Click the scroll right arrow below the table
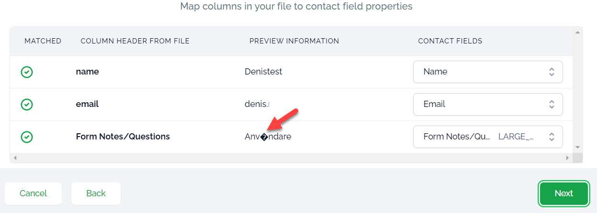This screenshot has height=213, width=597. [x=567, y=158]
